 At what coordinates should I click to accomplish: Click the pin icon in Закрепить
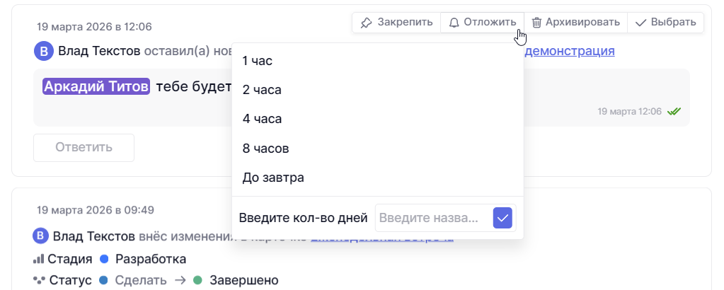click(x=366, y=22)
